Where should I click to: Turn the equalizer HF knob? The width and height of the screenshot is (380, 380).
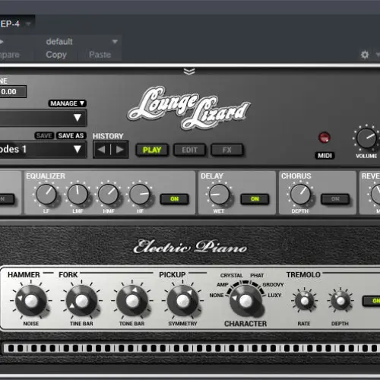tap(140, 195)
